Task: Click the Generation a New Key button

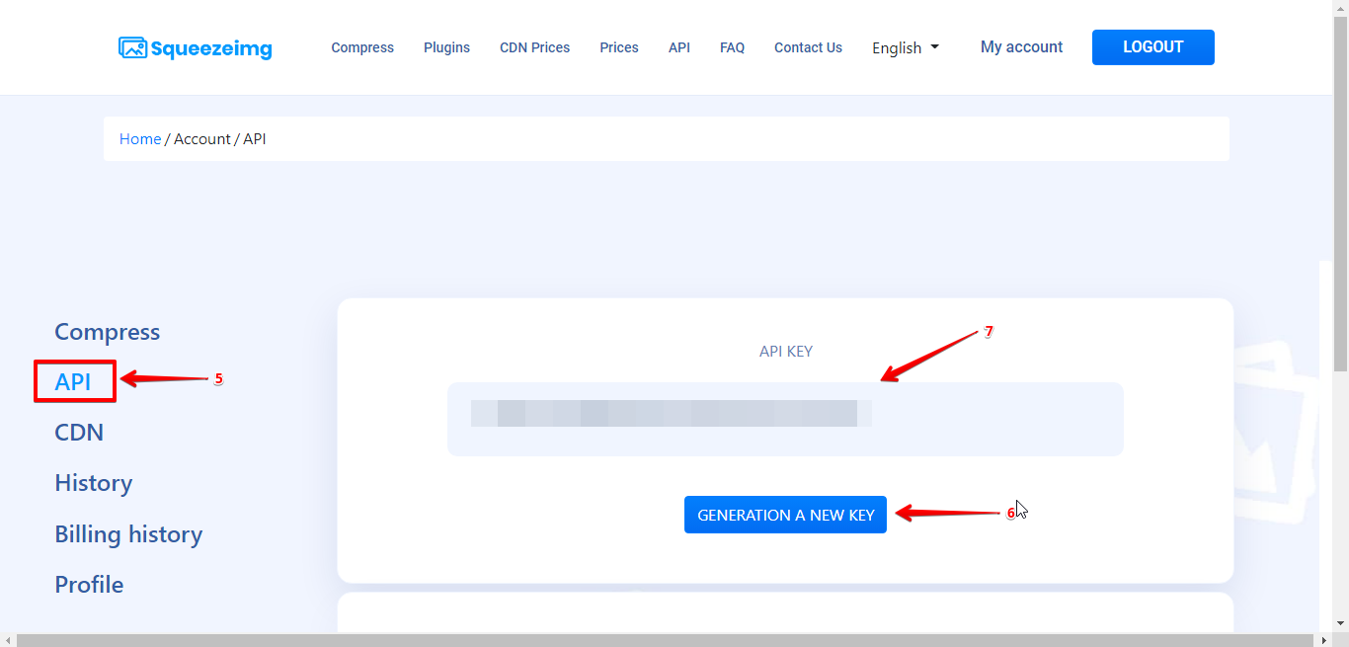Action: click(785, 515)
